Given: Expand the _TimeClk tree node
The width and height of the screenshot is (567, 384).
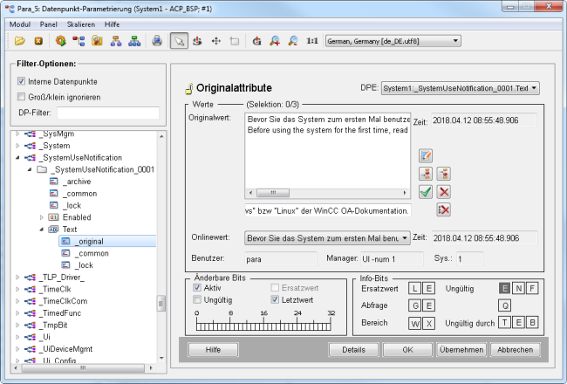Looking at the screenshot, I should tap(17, 289).
